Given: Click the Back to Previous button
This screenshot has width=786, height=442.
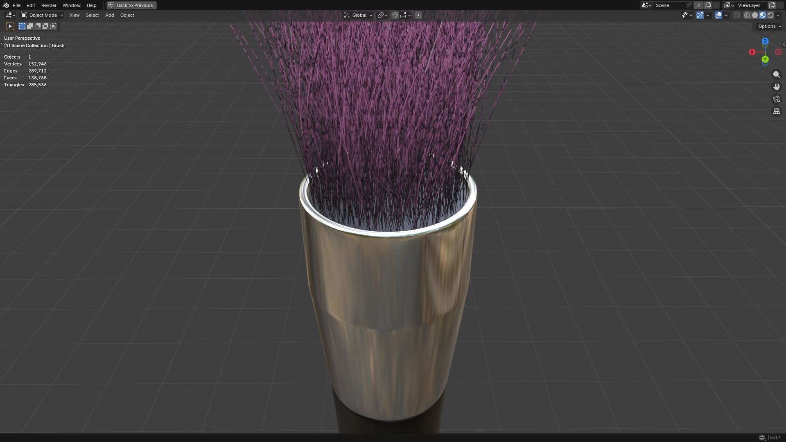Looking at the screenshot, I should click(x=131, y=5).
